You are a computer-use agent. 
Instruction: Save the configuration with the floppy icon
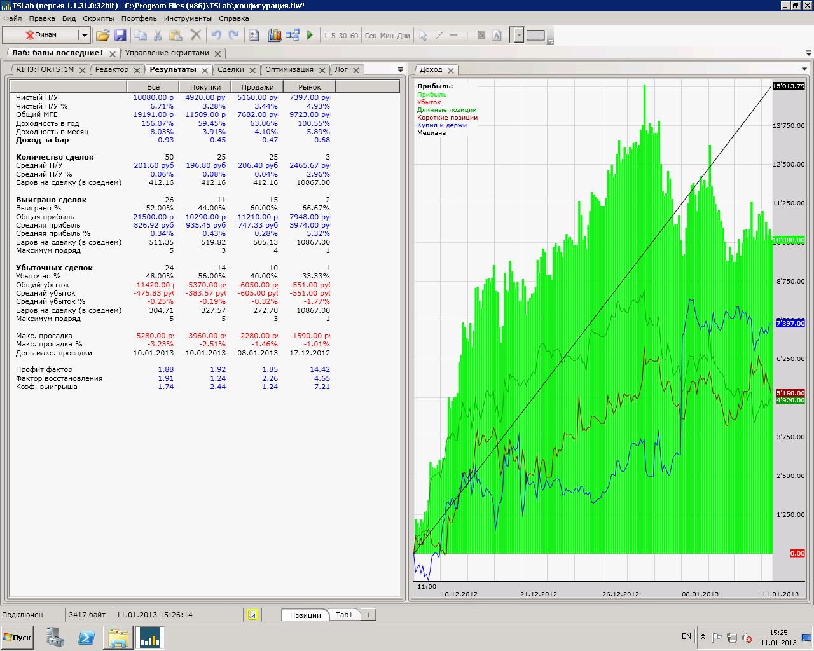pyautogui.click(x=120, y=36)
